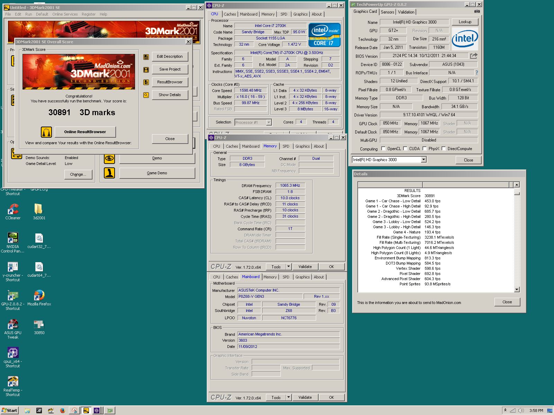This screenshot has height=415, width=554.
Task: Click the Save Project floppy disk icon
Action: click(x=146, y=70)
